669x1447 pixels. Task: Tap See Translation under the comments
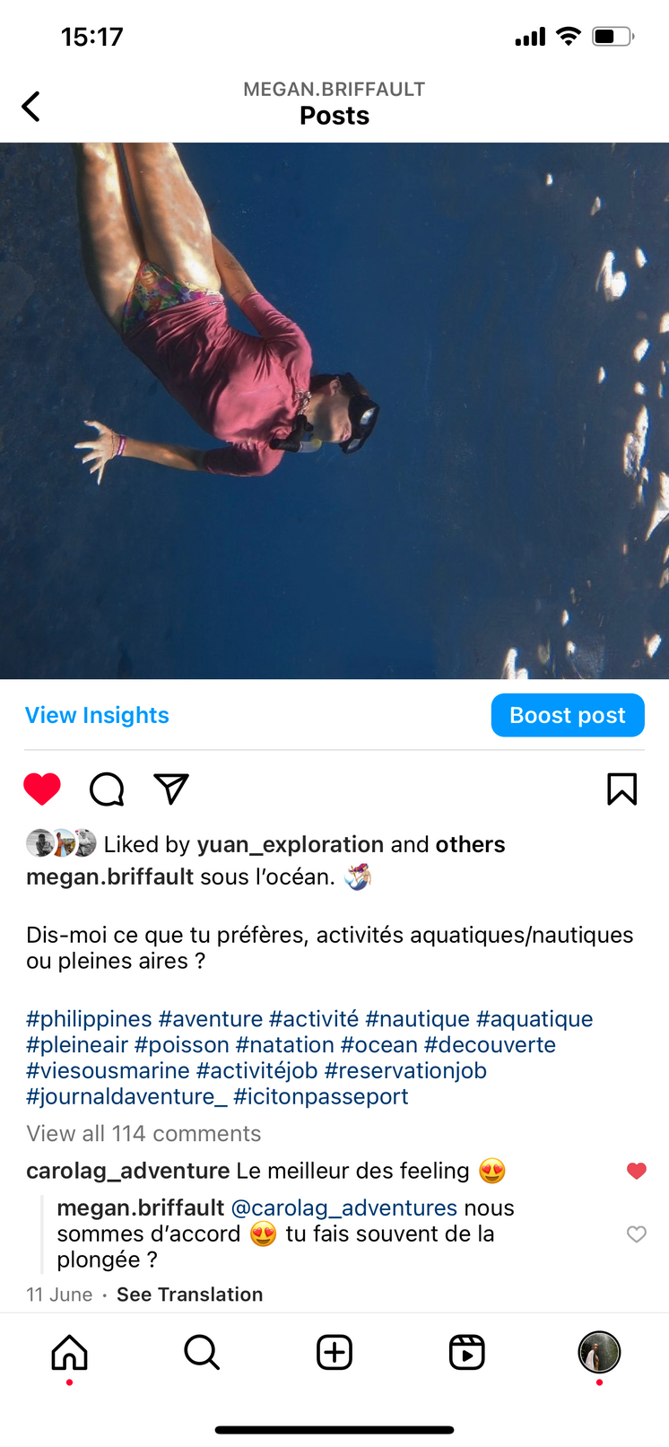190,1294
